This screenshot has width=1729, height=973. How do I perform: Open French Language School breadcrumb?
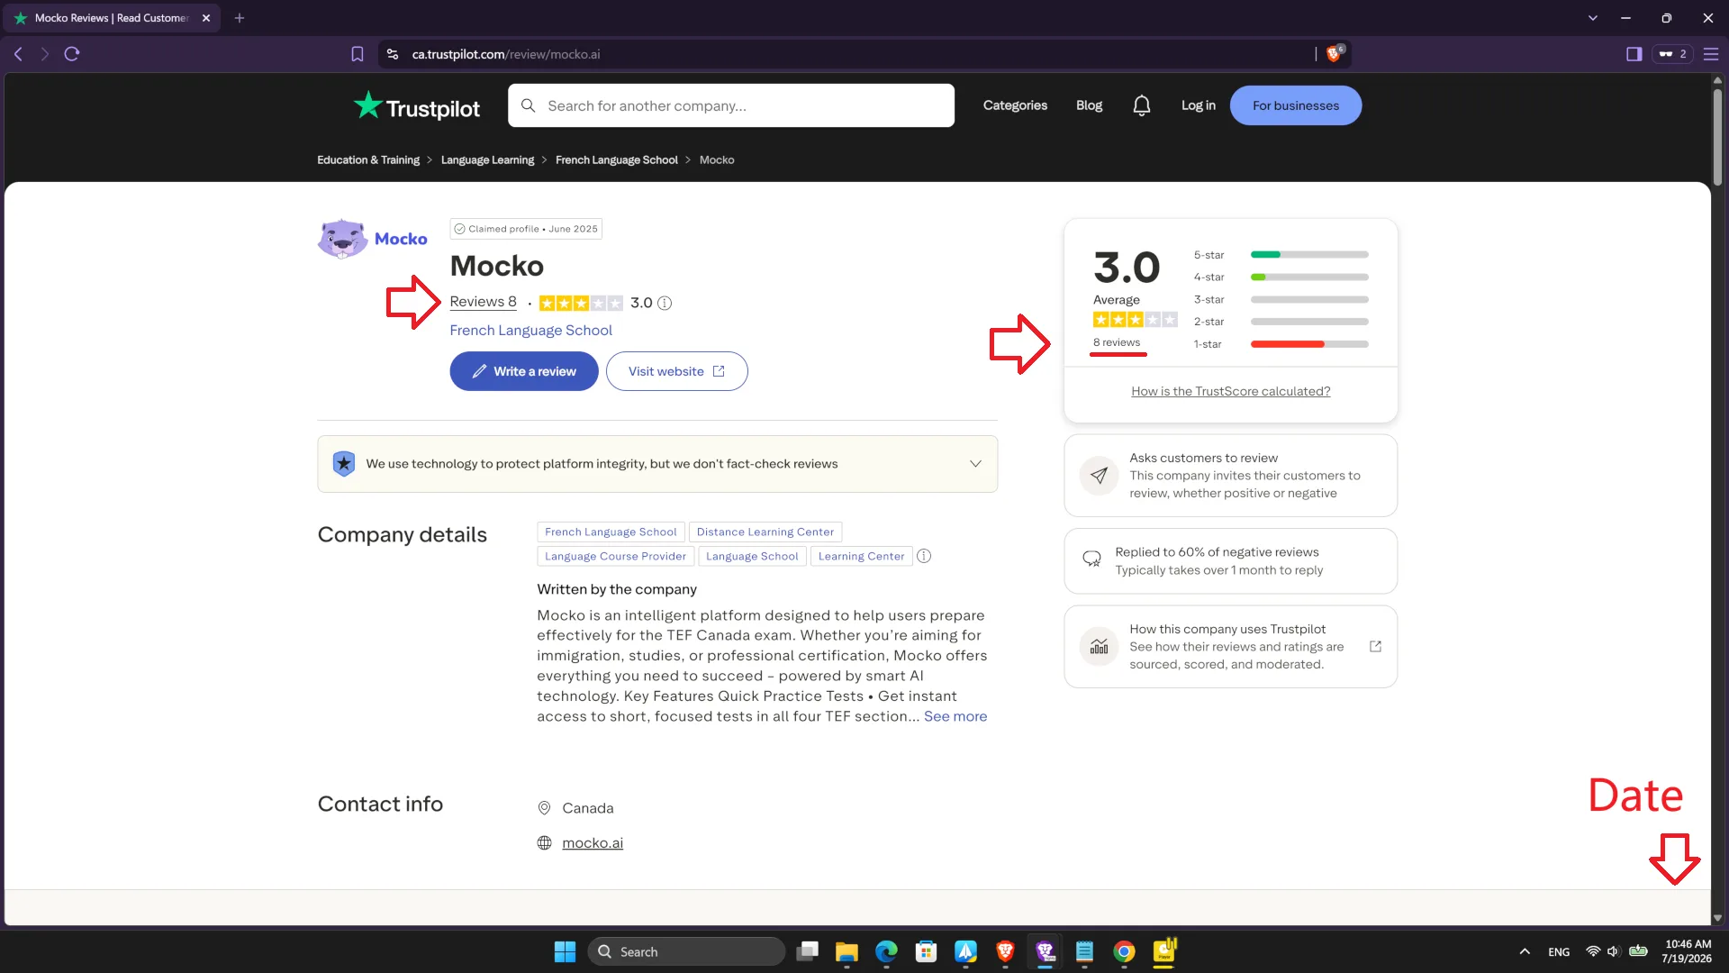click(616, 160)
